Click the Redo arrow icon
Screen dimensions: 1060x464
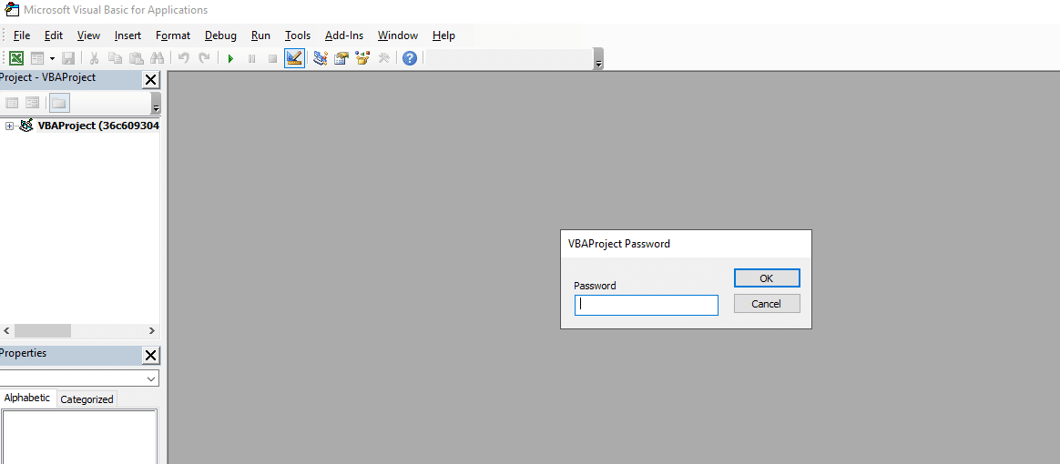(203, 59)
